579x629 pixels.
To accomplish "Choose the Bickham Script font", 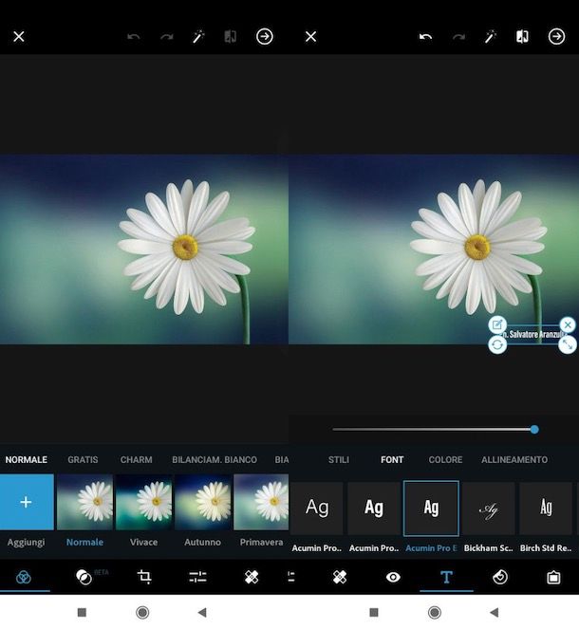I will click(488, 509).
